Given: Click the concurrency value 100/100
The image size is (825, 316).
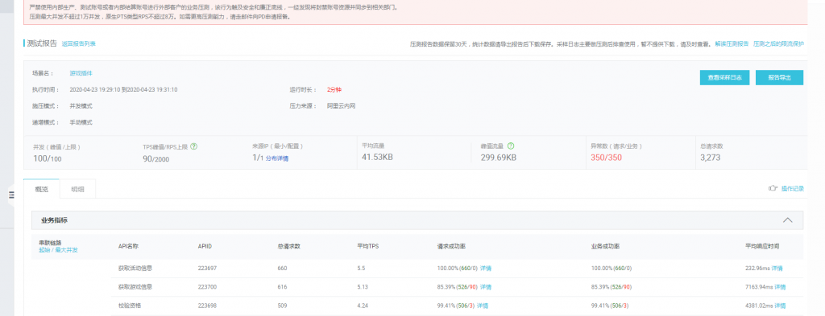Looking at the screenshot, I should pyautogui.click(x=47, y=158).
